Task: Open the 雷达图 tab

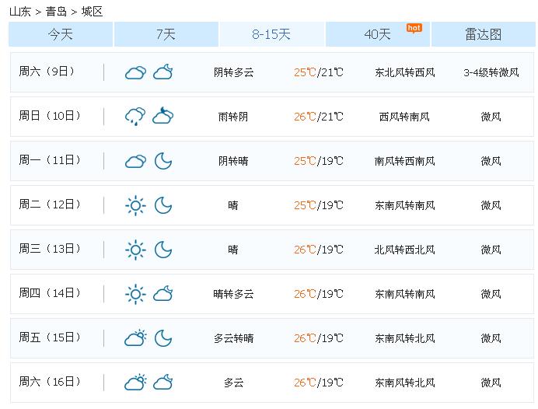Action: pyautogui.click(x=483, y=34)
